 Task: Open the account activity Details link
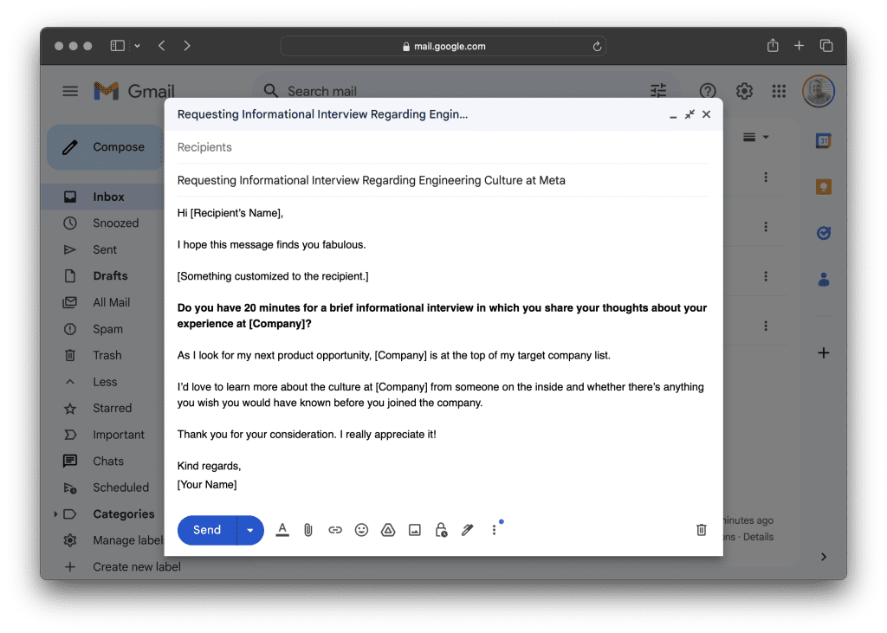(758, 537)
